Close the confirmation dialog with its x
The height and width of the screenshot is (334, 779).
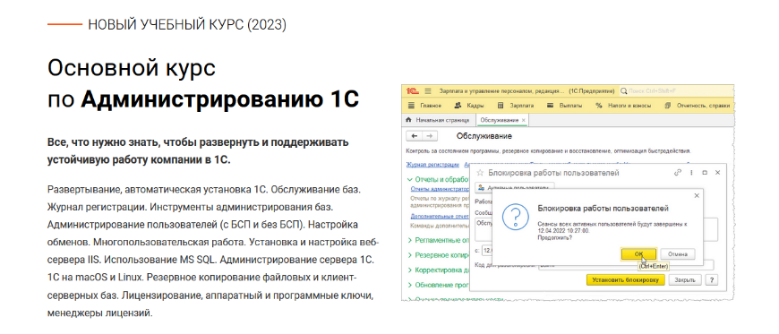697,196
